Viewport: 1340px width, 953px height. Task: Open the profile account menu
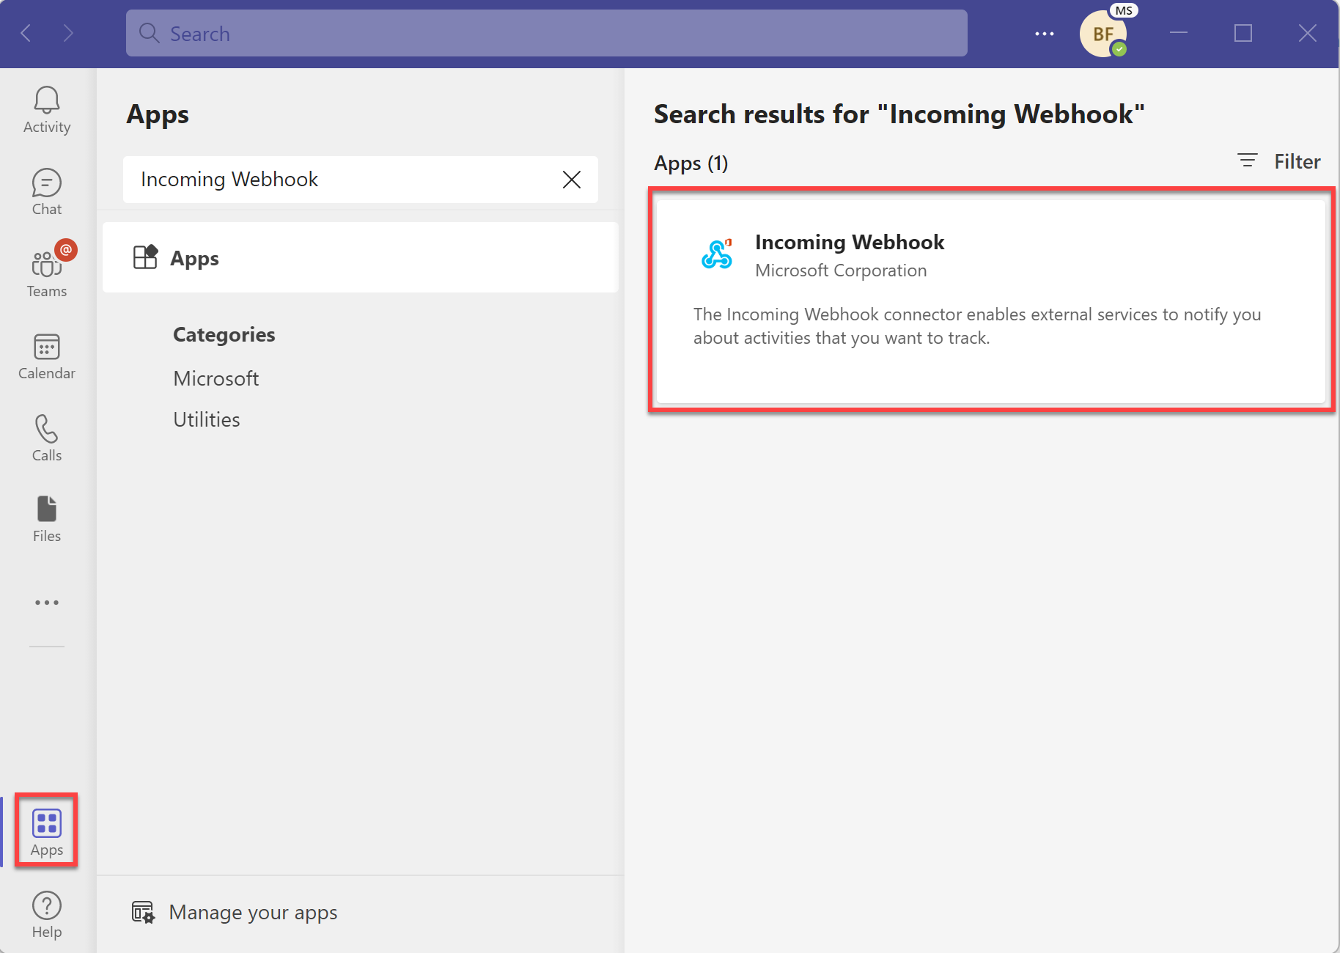[x=1104, y=33]
